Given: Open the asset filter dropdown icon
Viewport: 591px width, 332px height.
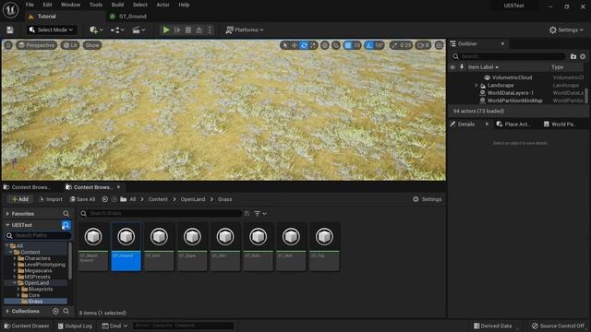Looking at the screenshot, I should [260, 213].
